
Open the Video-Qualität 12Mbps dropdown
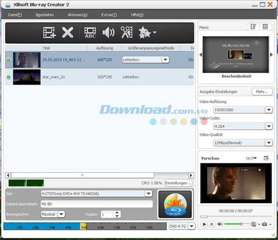(269, 143)
